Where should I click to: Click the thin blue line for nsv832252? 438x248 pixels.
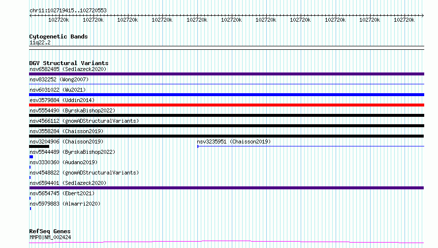coord(226,84)
